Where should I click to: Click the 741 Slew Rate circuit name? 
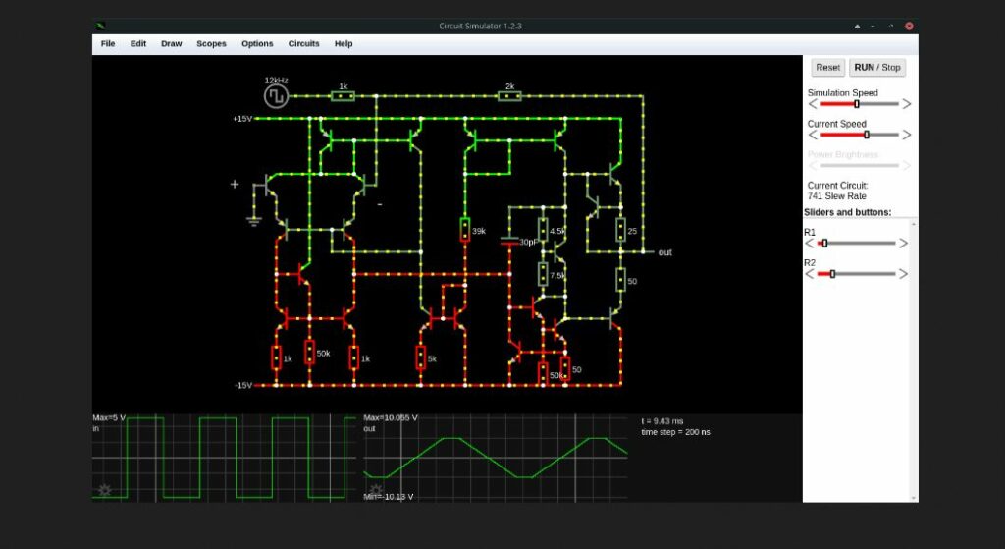(x=836, y=196)
